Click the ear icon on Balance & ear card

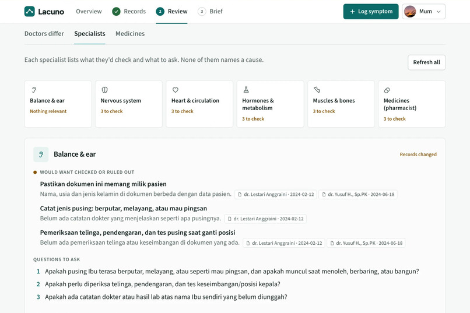coord(34,90)
